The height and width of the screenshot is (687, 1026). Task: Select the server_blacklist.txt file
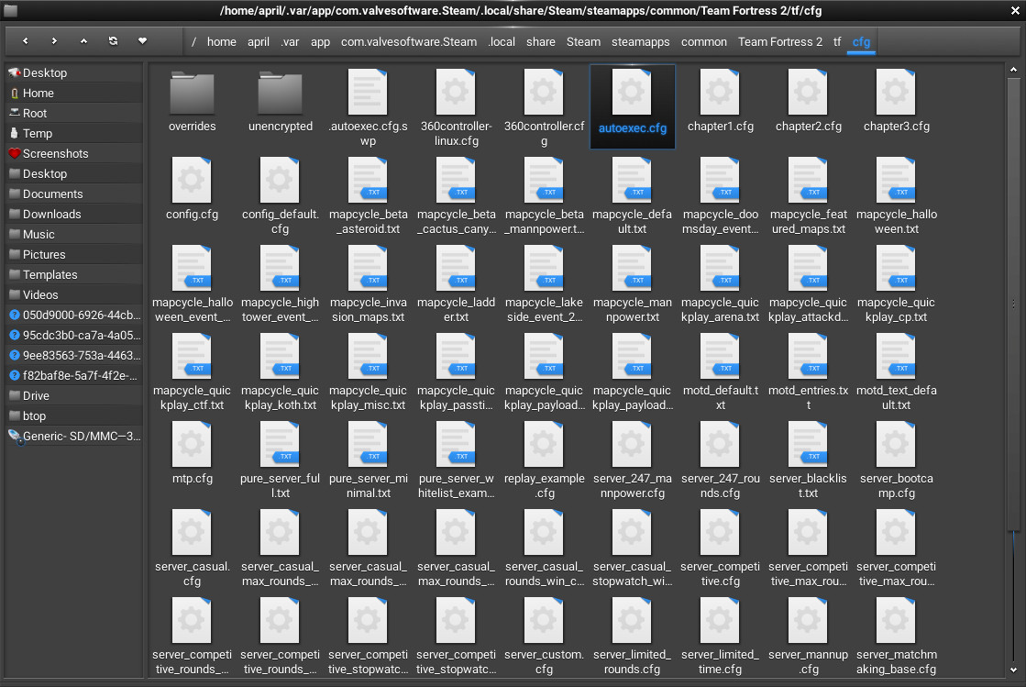coord(808,460)
